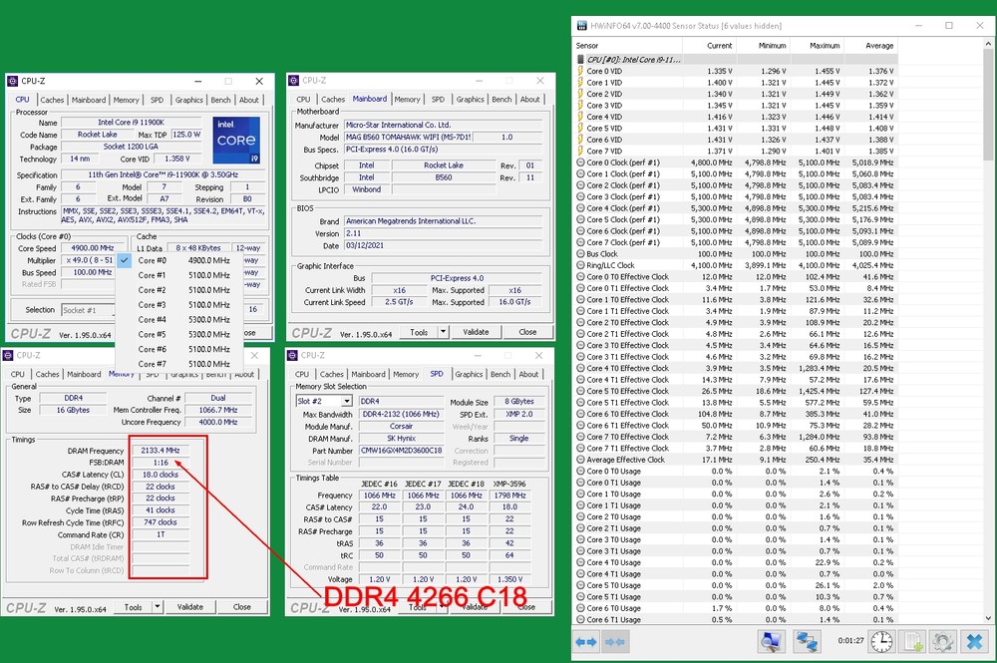Open Tools dropdown arrow in Mainboard window
This screenshot has height=663, width=997.
444,332
